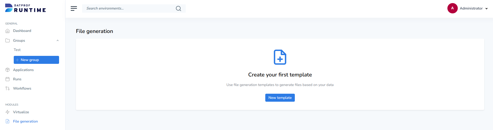Image resolution: width=493 pixels, height=130 pixels.
Task: Select the Test group
Action: pos(17,50)
